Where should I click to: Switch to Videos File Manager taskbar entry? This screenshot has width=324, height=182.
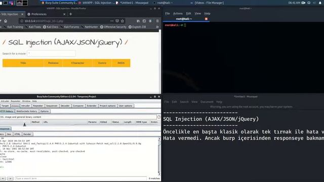[207, 3]
